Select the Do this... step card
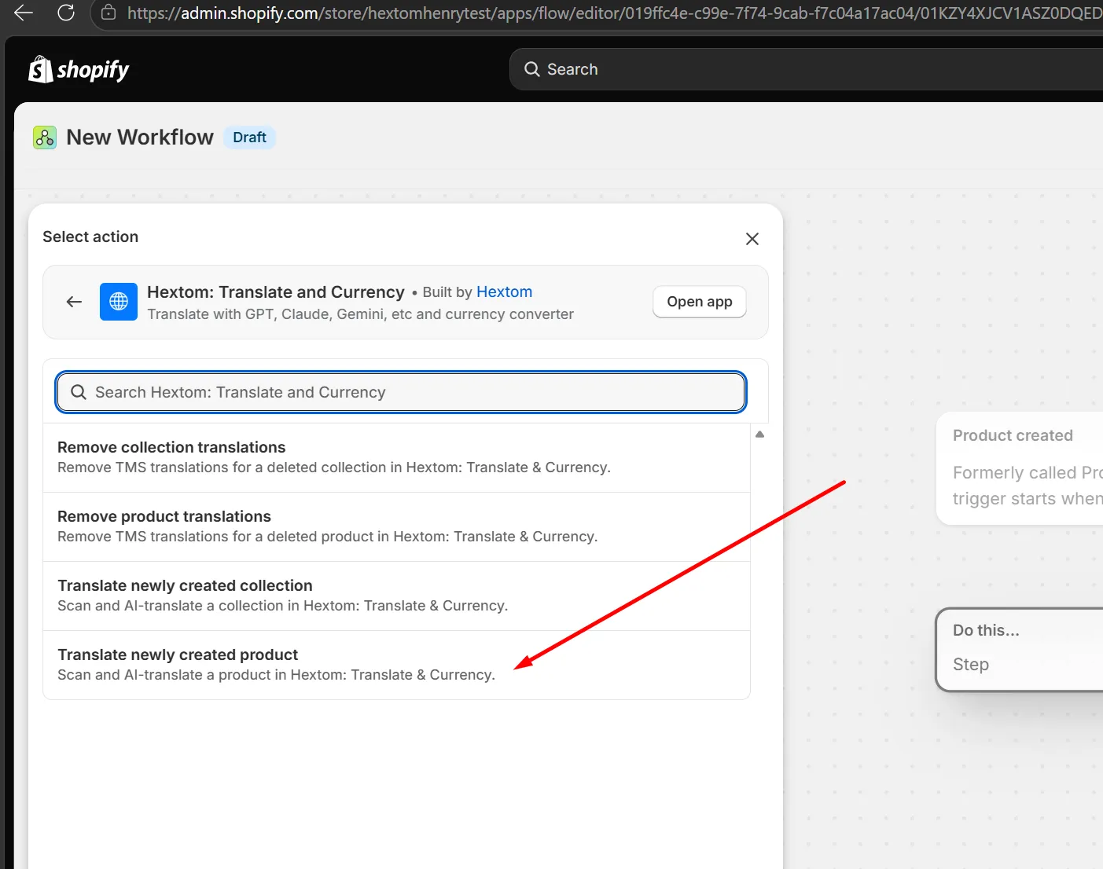This screenshot has width=1103, height=869. [x=1020, y=650]
